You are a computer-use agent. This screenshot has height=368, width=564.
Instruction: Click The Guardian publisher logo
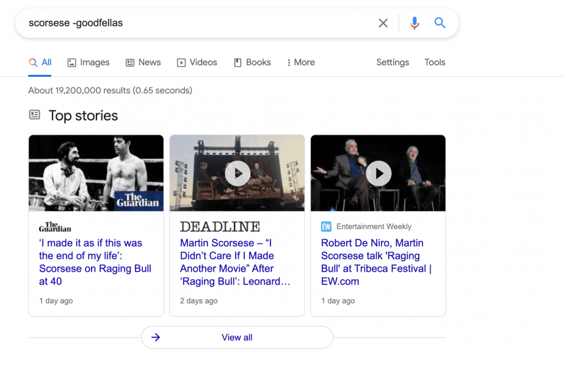pos(55,227)
